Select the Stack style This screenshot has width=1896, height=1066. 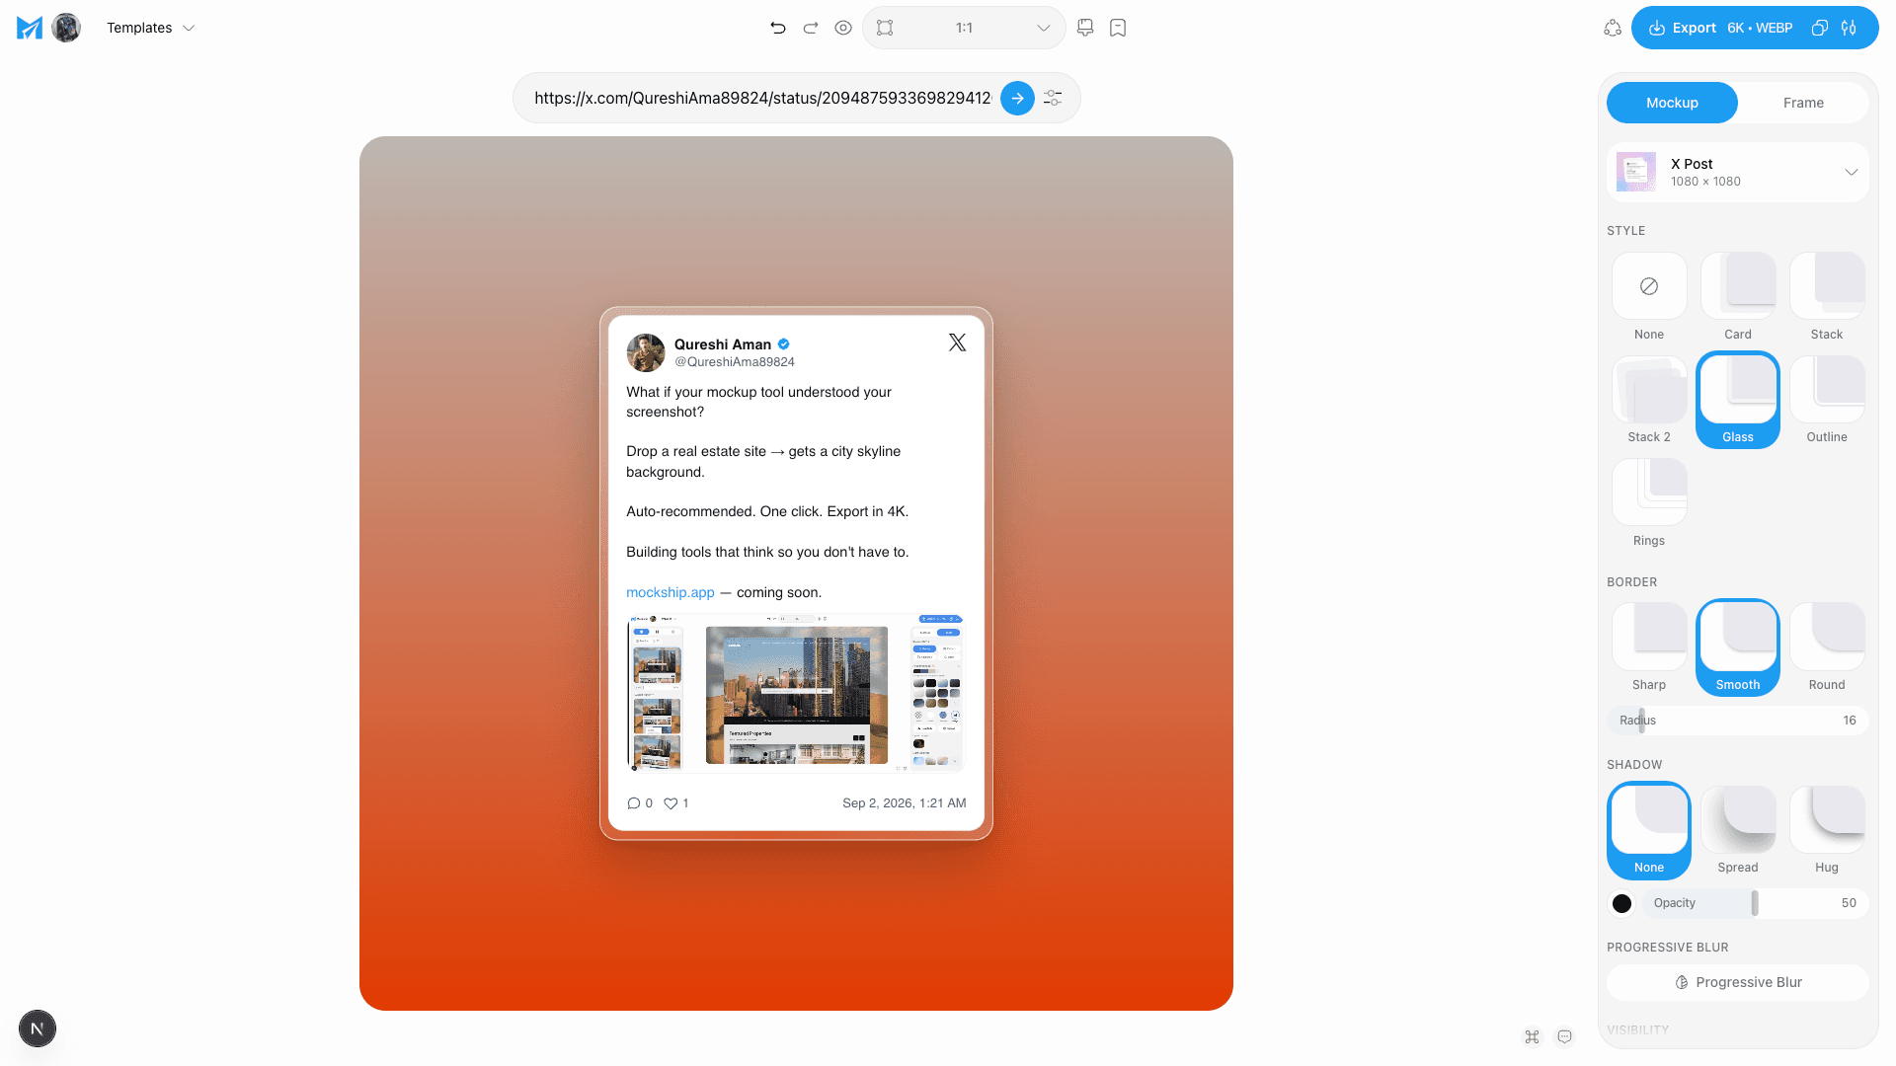pyautogui.click(x=1827, y=297)
